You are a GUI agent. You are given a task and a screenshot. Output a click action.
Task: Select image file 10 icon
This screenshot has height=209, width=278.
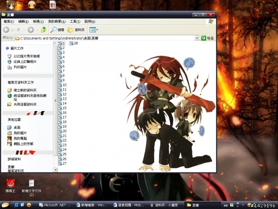pyautogui.click(x=60, y=85)
